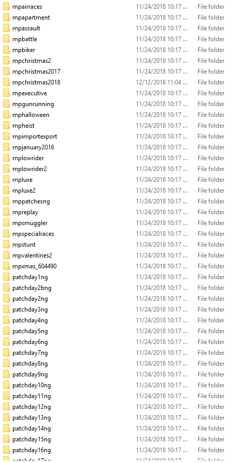Select the mpstunt folder icon
This screenshot has height=463, width=249.
[x=6, y=245]
